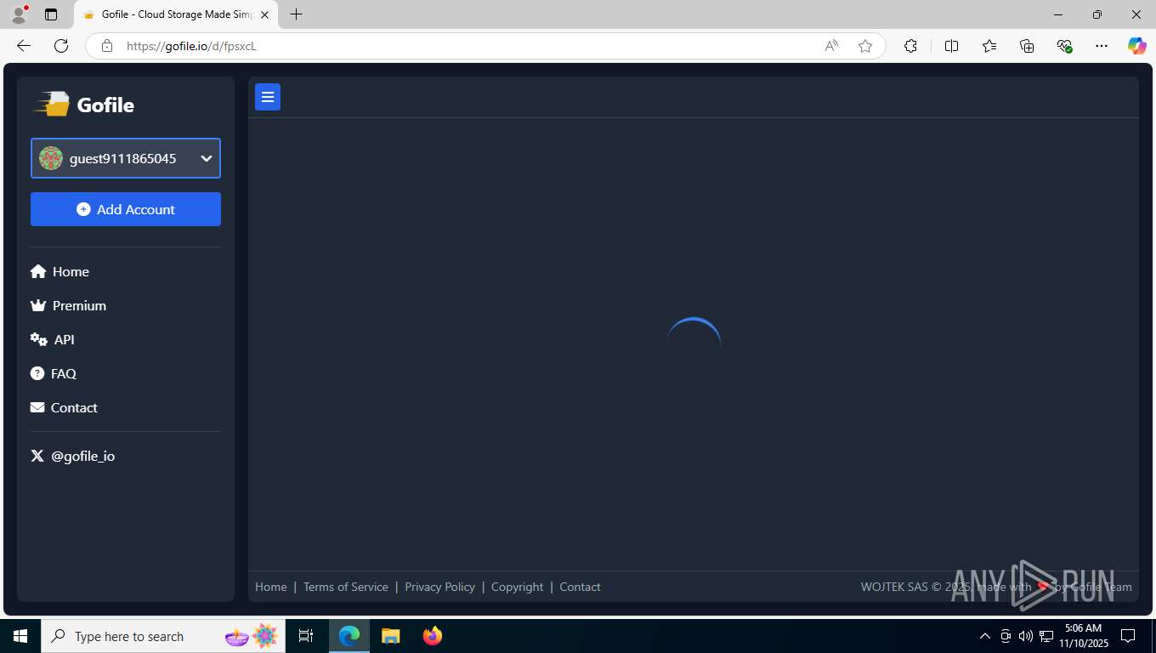The width and height of the screenshot is (1156, 653).
Task: Open Firefox from the taskbar
Action: 432,636
